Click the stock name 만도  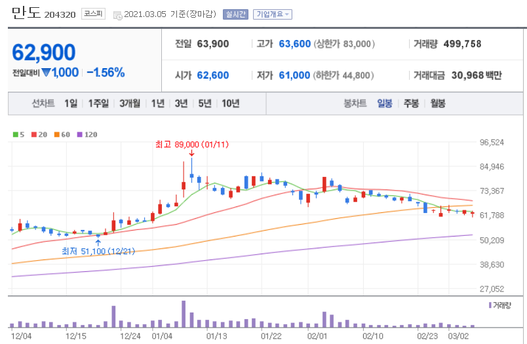[26, 12]
